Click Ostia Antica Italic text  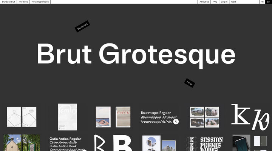(63, 142)
